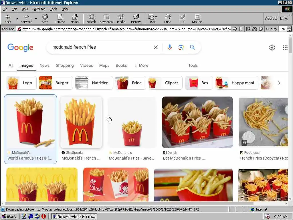
Task: Filter images by Clipart chip
Action: pyautogui.click(x=165, y=83)
